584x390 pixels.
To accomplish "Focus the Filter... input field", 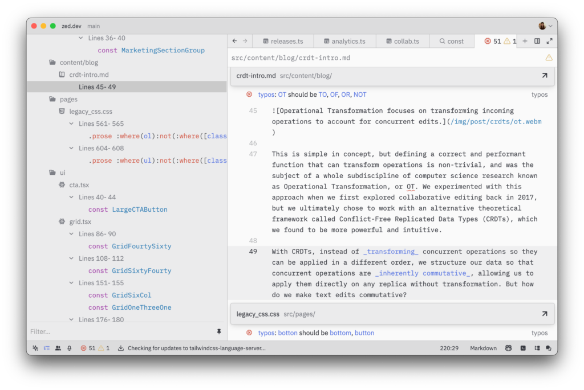I will 122,331.
